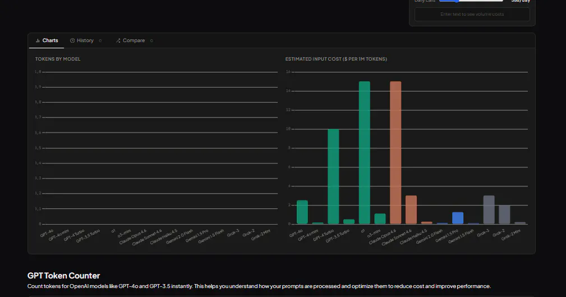Screen dimensions: 566x297
Task: Click 'Gemini 2.0 Flash' label under cost chart
Action: click(x=429, y=237)
